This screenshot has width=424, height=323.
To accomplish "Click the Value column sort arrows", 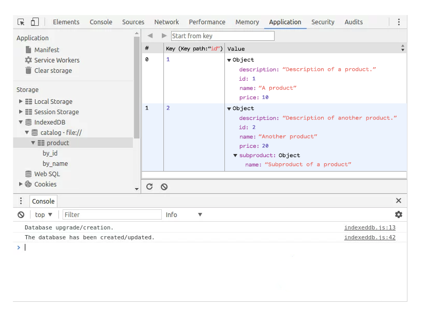I will click(403, 48).
